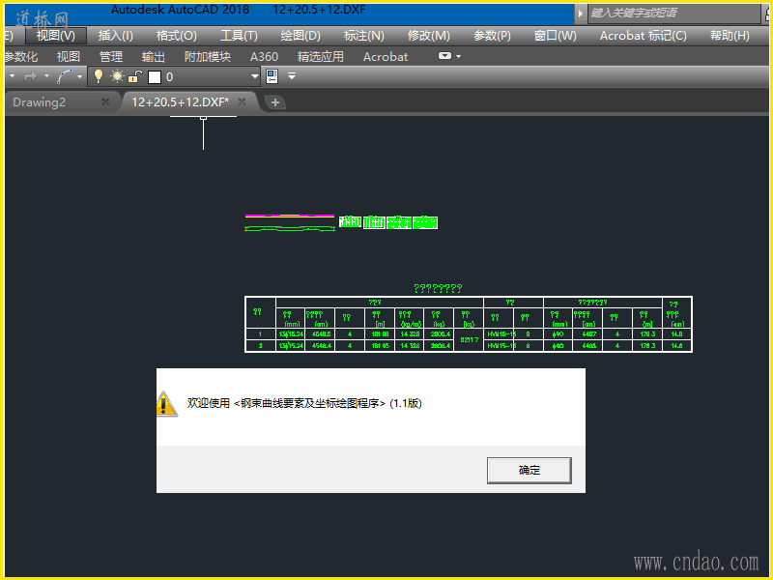Click the redo arrow icon
Image resolution: width=773 pixels, height=580 pixels.
click(x=30, y=76)
